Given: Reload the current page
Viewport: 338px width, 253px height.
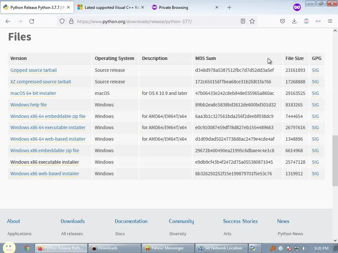Looking at the screenshot, I should click(x=32, y=21).
